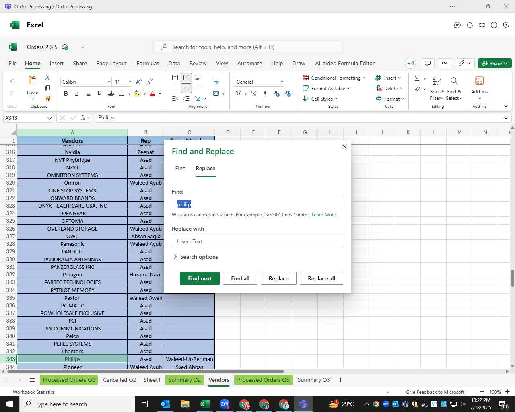
Task: Open Format As Table dropdown
Action: coord(326,88)
